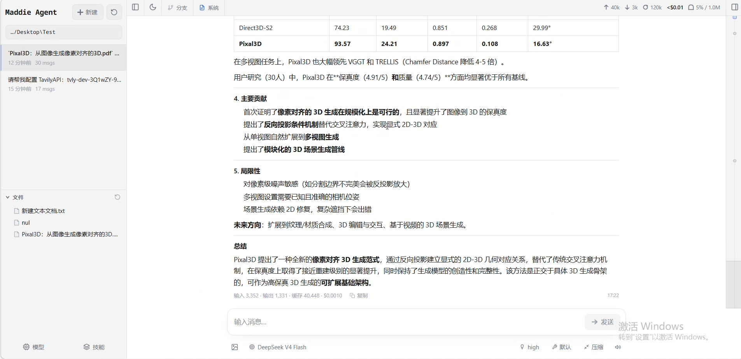Open the 技能 skills panel
This screenshot has width=741, height=359.
pos(94,347)
